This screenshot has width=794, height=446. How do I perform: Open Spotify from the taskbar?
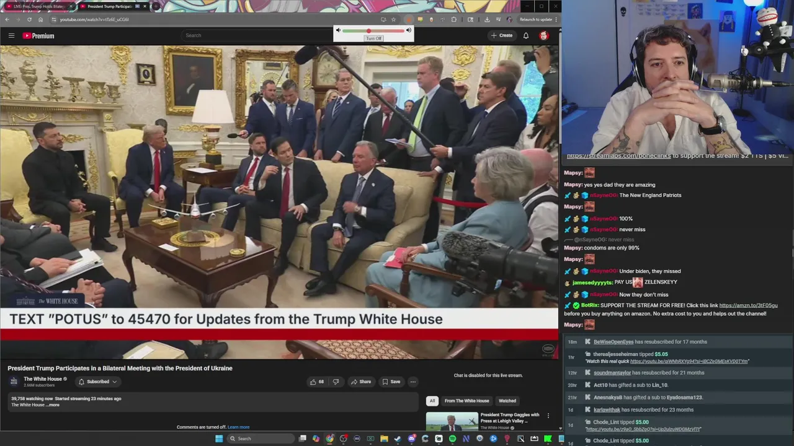pyautogui.click(x=452, y=439)
